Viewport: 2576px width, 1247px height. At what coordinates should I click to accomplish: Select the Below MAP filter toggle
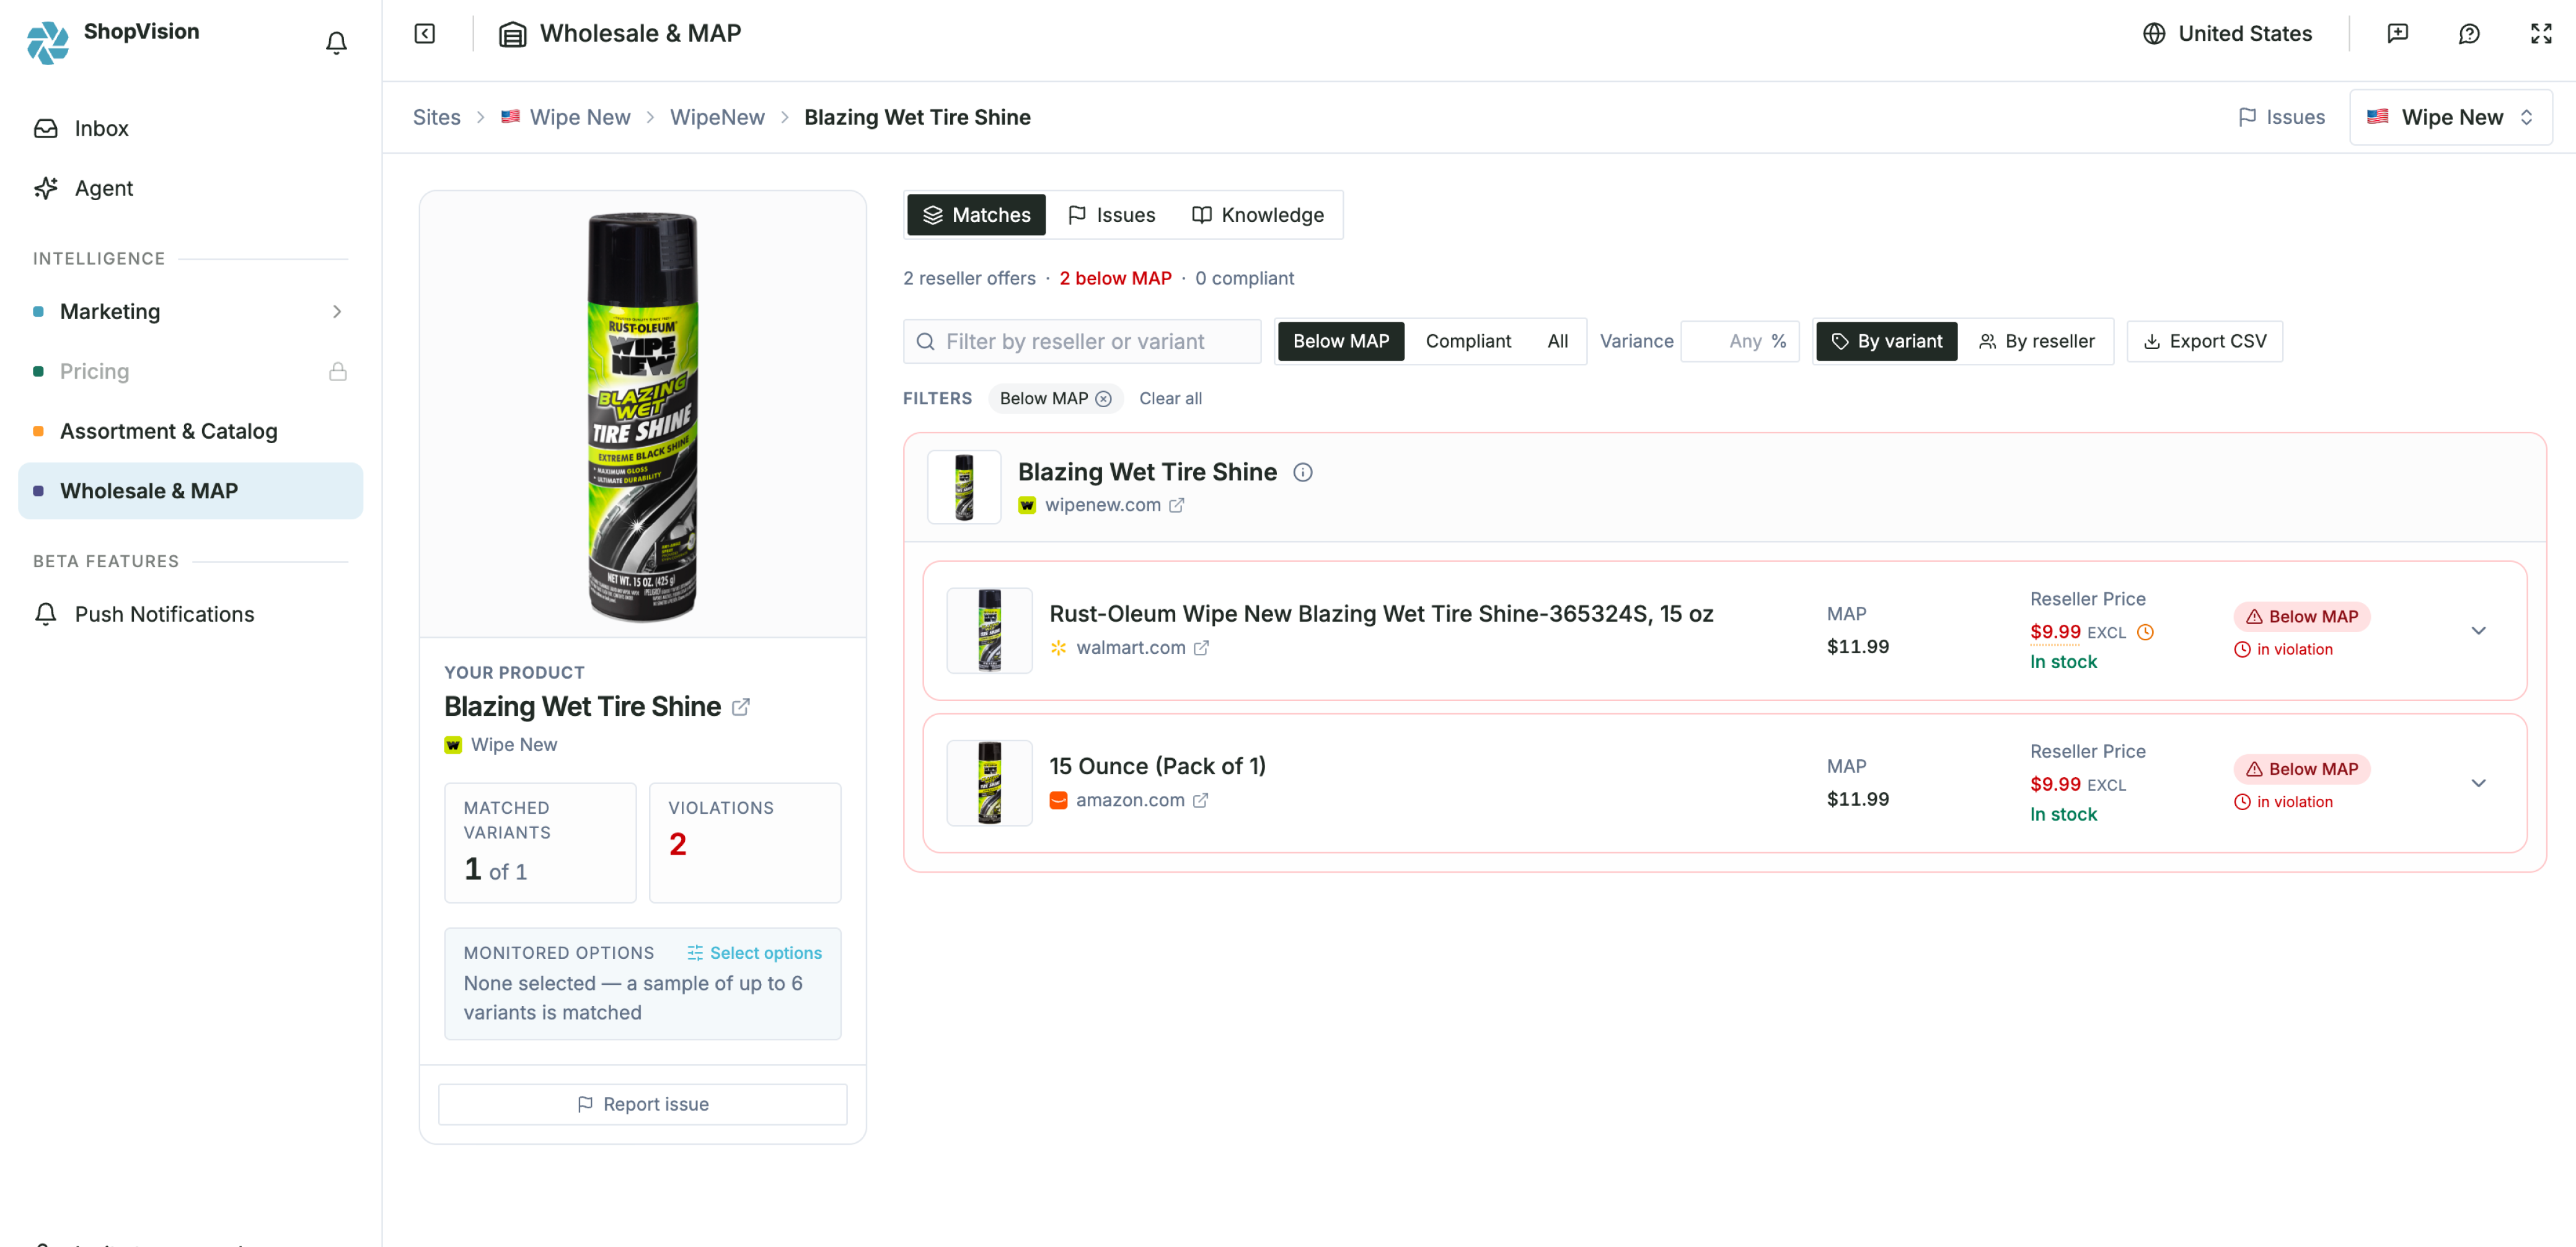(x=1340, y=342)
